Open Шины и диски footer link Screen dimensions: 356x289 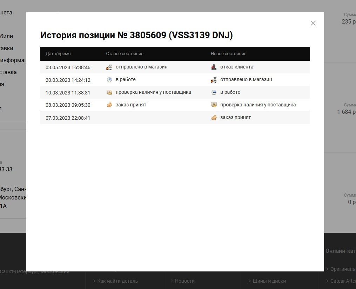click(x=269, y=281)
